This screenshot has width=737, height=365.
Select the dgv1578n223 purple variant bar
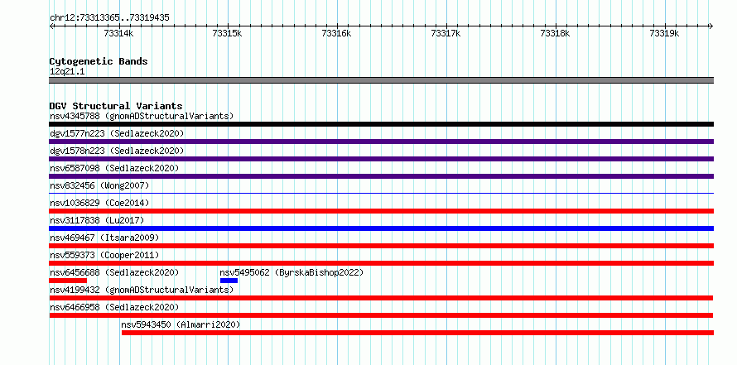pos(381,159)
